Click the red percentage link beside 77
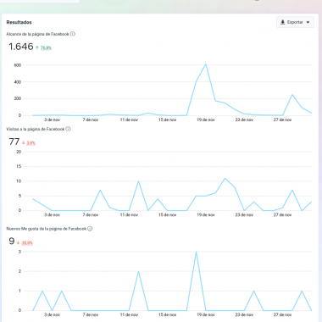 point(31,143)
